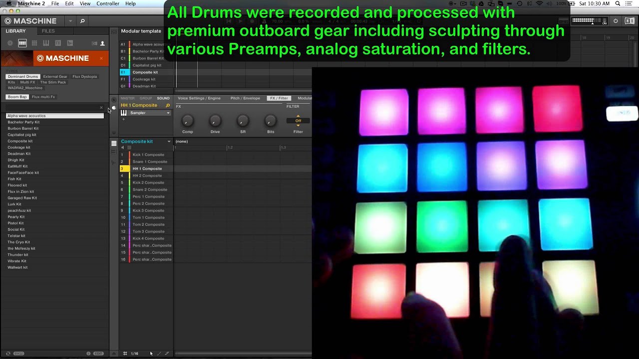Switch to the LIBRARY tab
Viewport: 639px width, 359px height.
click(x=15, y=31)
